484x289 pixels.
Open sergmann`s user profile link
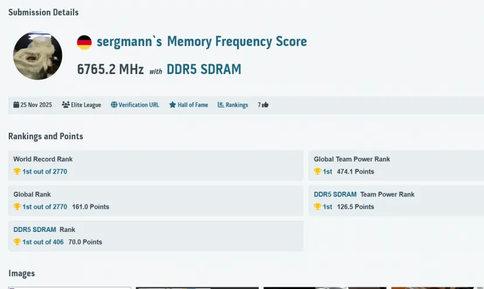(130, 41)
